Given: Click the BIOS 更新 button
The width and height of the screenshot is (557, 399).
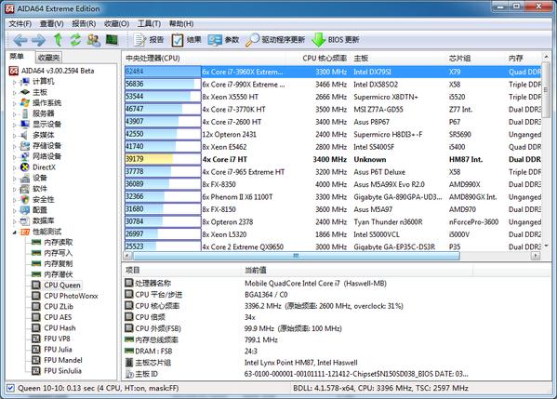Looking at the screenshot, I should coord(336,40).
